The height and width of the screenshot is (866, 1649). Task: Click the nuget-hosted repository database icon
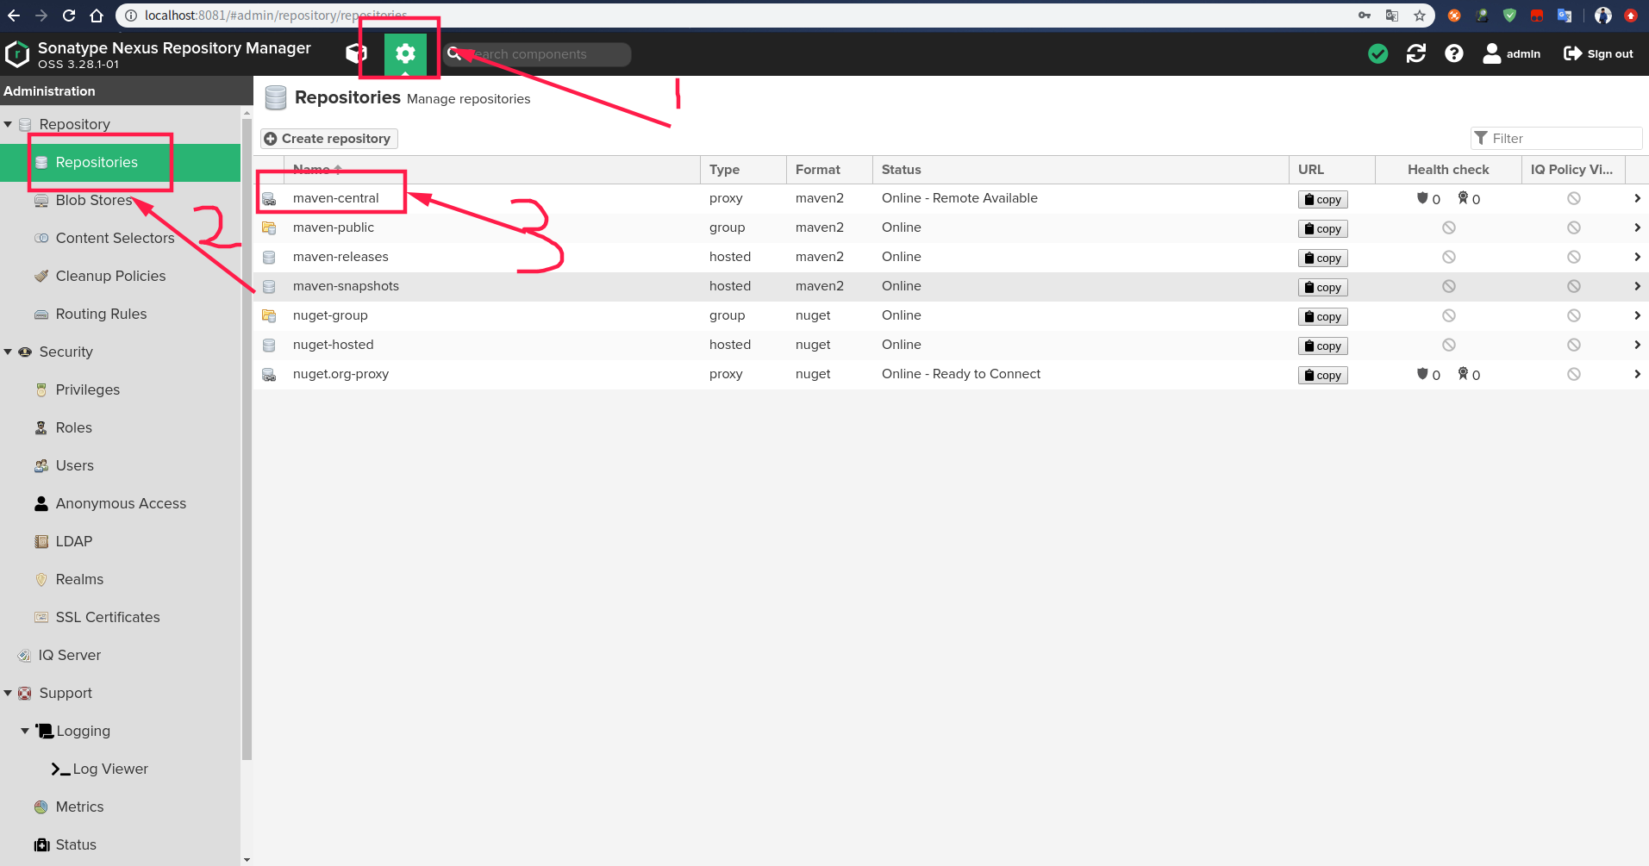click(269, 346)
